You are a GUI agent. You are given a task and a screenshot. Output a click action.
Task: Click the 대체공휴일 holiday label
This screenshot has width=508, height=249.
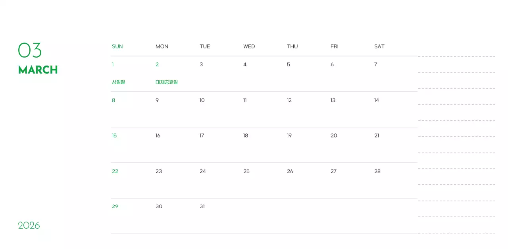[x=167, y=82]
